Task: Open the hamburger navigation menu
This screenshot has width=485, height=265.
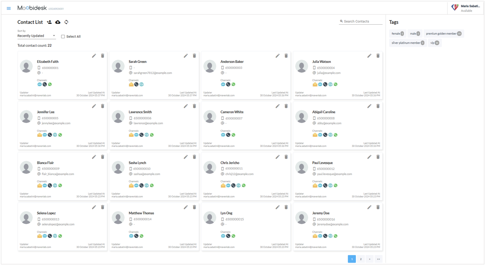Action: click(x=9, y=8)
